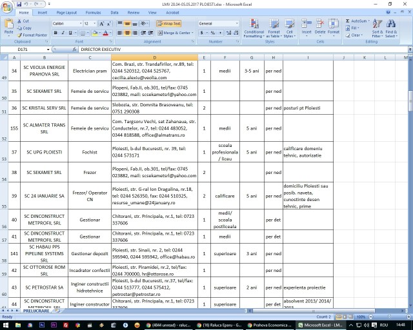Switch to the Formulas tab

(93, 13)
